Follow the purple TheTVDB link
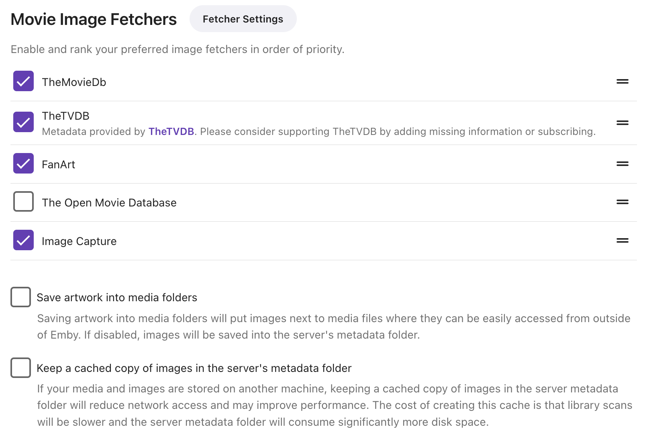 pyautogui.click(x=171, y=132)
